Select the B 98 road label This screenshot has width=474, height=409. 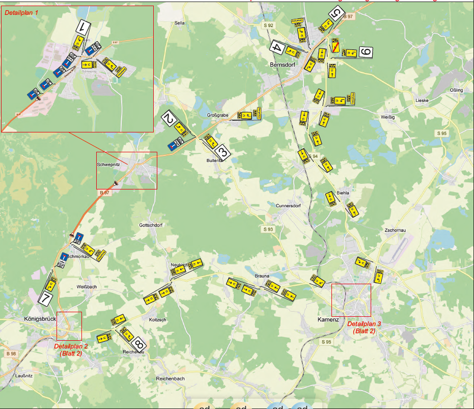11,353
